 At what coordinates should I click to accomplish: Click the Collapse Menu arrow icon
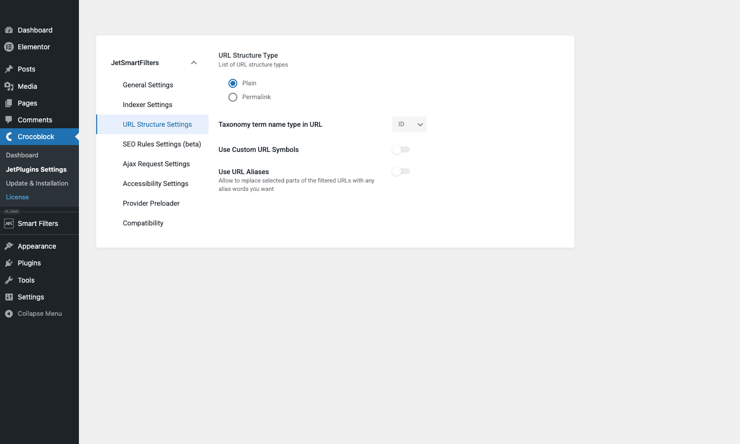coord(9,314)
